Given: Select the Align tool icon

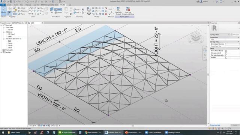Looking at the screenshot, I should pyautogui.click(x=88, y=9).
